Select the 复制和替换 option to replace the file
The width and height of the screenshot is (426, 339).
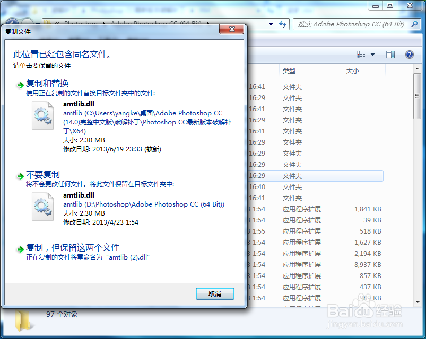coord(48,83)
